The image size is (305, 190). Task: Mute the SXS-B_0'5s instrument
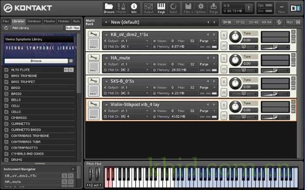(223, 91)
